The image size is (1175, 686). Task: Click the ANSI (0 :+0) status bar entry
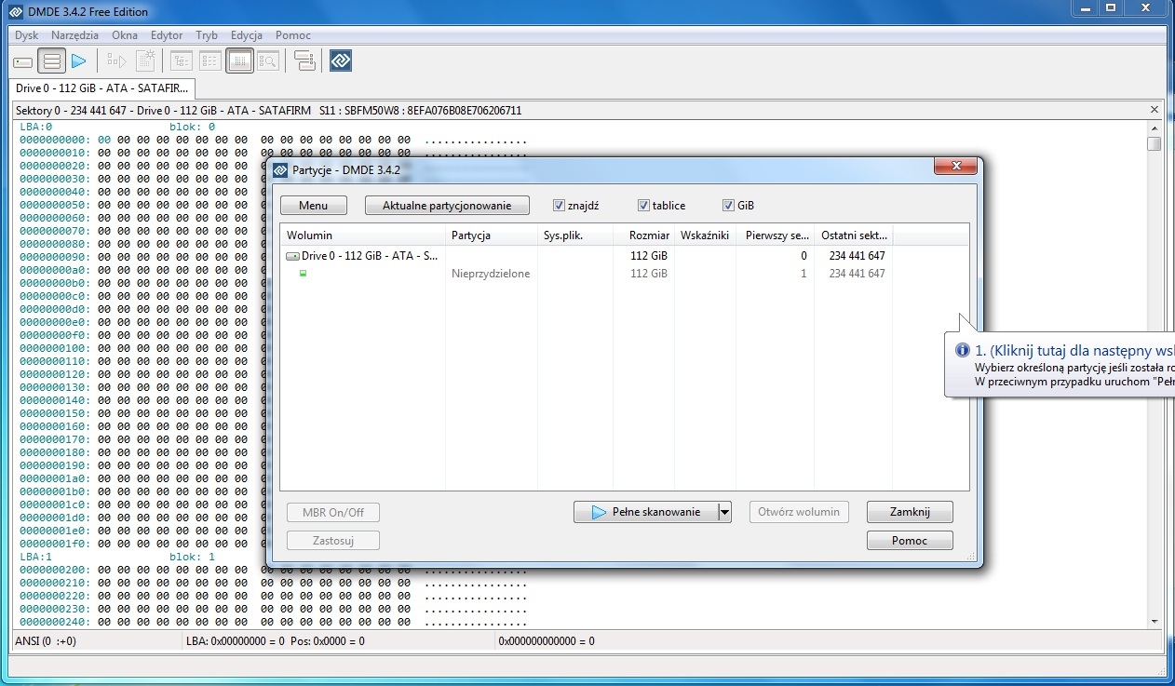click(x=47, y=641)
